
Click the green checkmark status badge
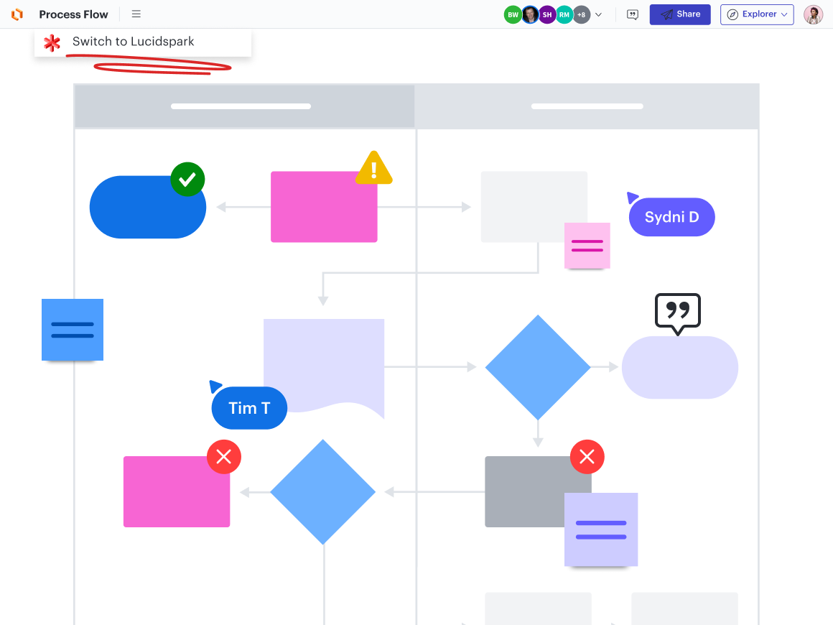coord(187,180)
